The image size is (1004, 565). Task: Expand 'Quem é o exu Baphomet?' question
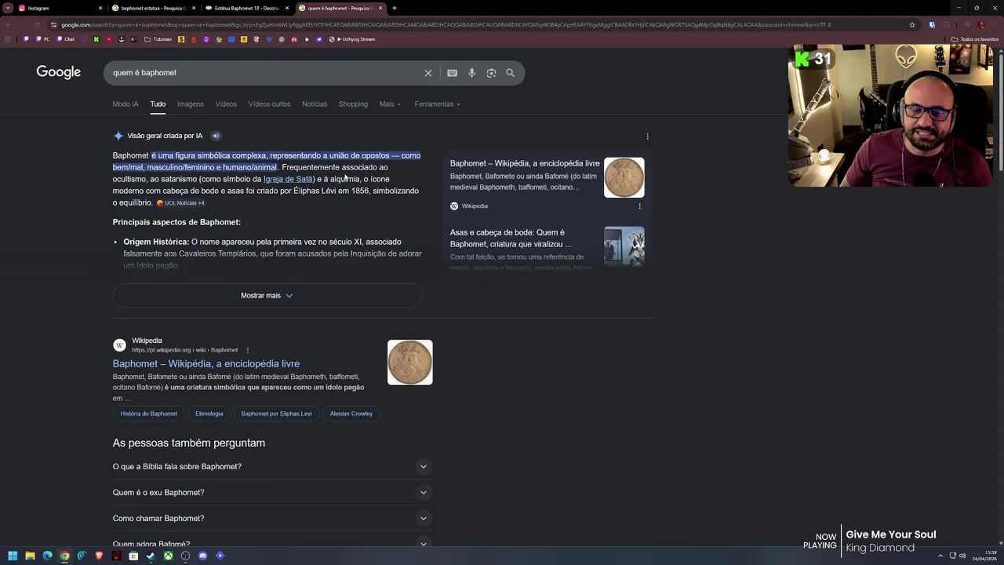(272, 493)
